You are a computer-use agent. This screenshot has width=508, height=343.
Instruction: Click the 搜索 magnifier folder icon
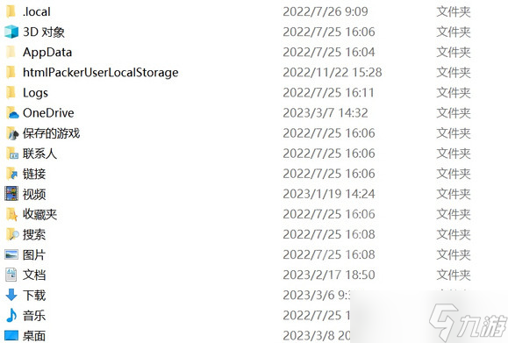[12, 234]
